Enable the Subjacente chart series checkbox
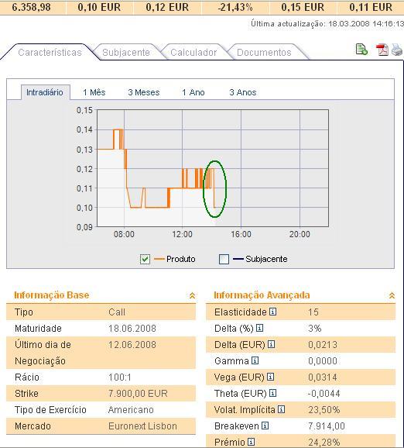404x448 pixels. pos(224,259)
